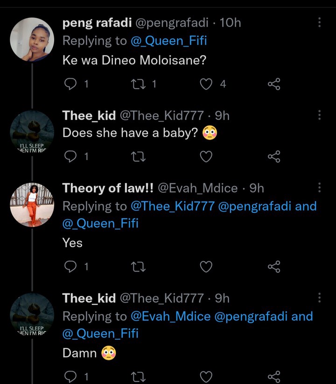Open @Thee_Kid777 mention in Theory of law's reply
The image size is (336, 384).
[x=173, y=206]
